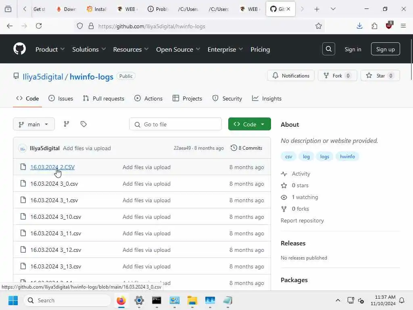This screenshot has width=413, height=310.
Task: Open the Firefox hamburger application menu
Action: pos(403,26)
